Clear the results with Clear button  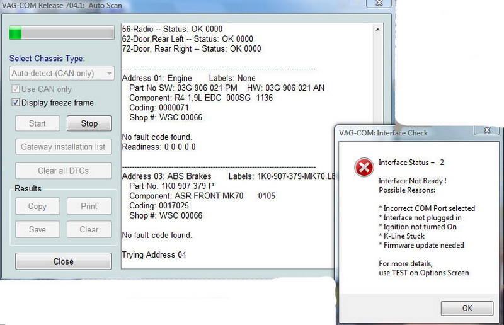tap(89, 229)
